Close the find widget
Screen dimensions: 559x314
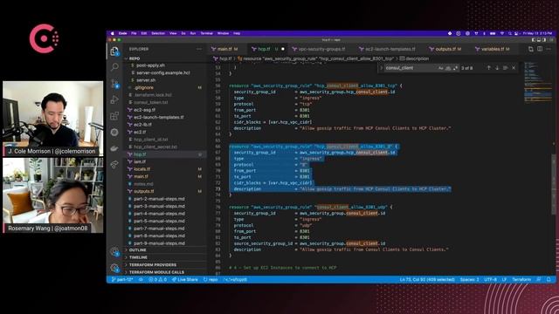(x=514, y=68)
